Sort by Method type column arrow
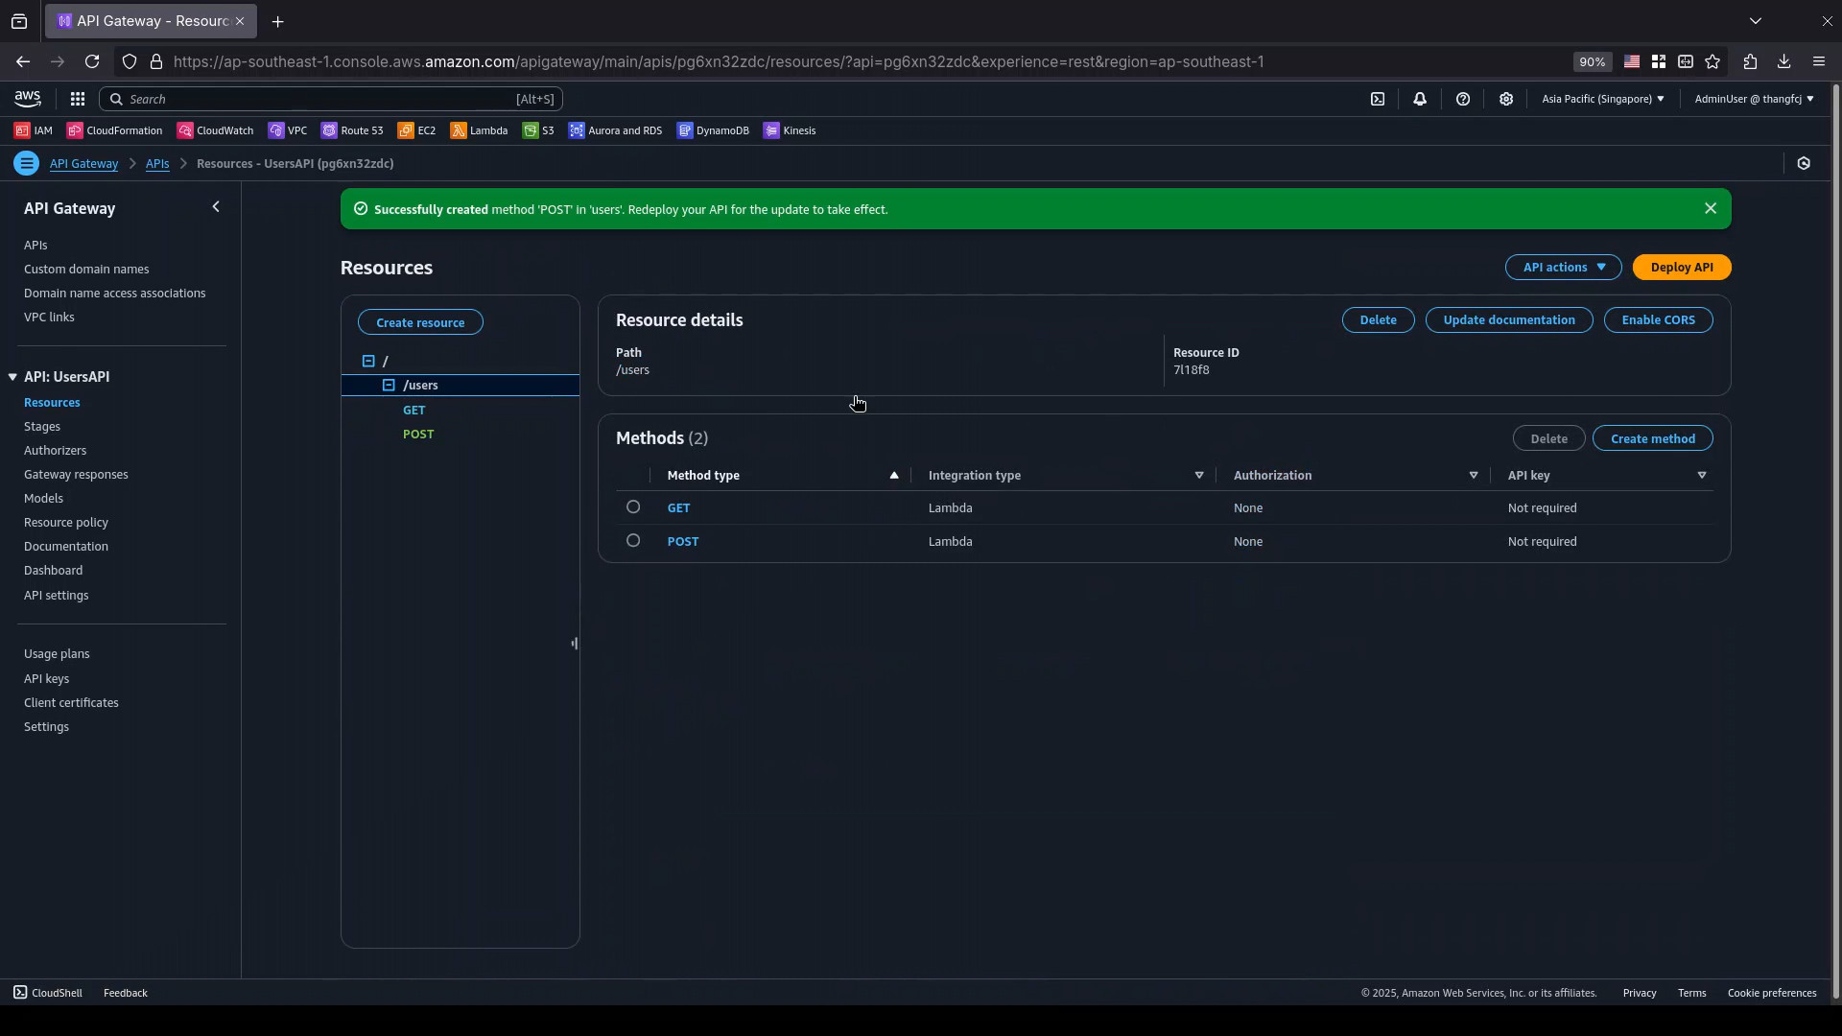This screenshot has width=1842, height=1036. [894, 475]
